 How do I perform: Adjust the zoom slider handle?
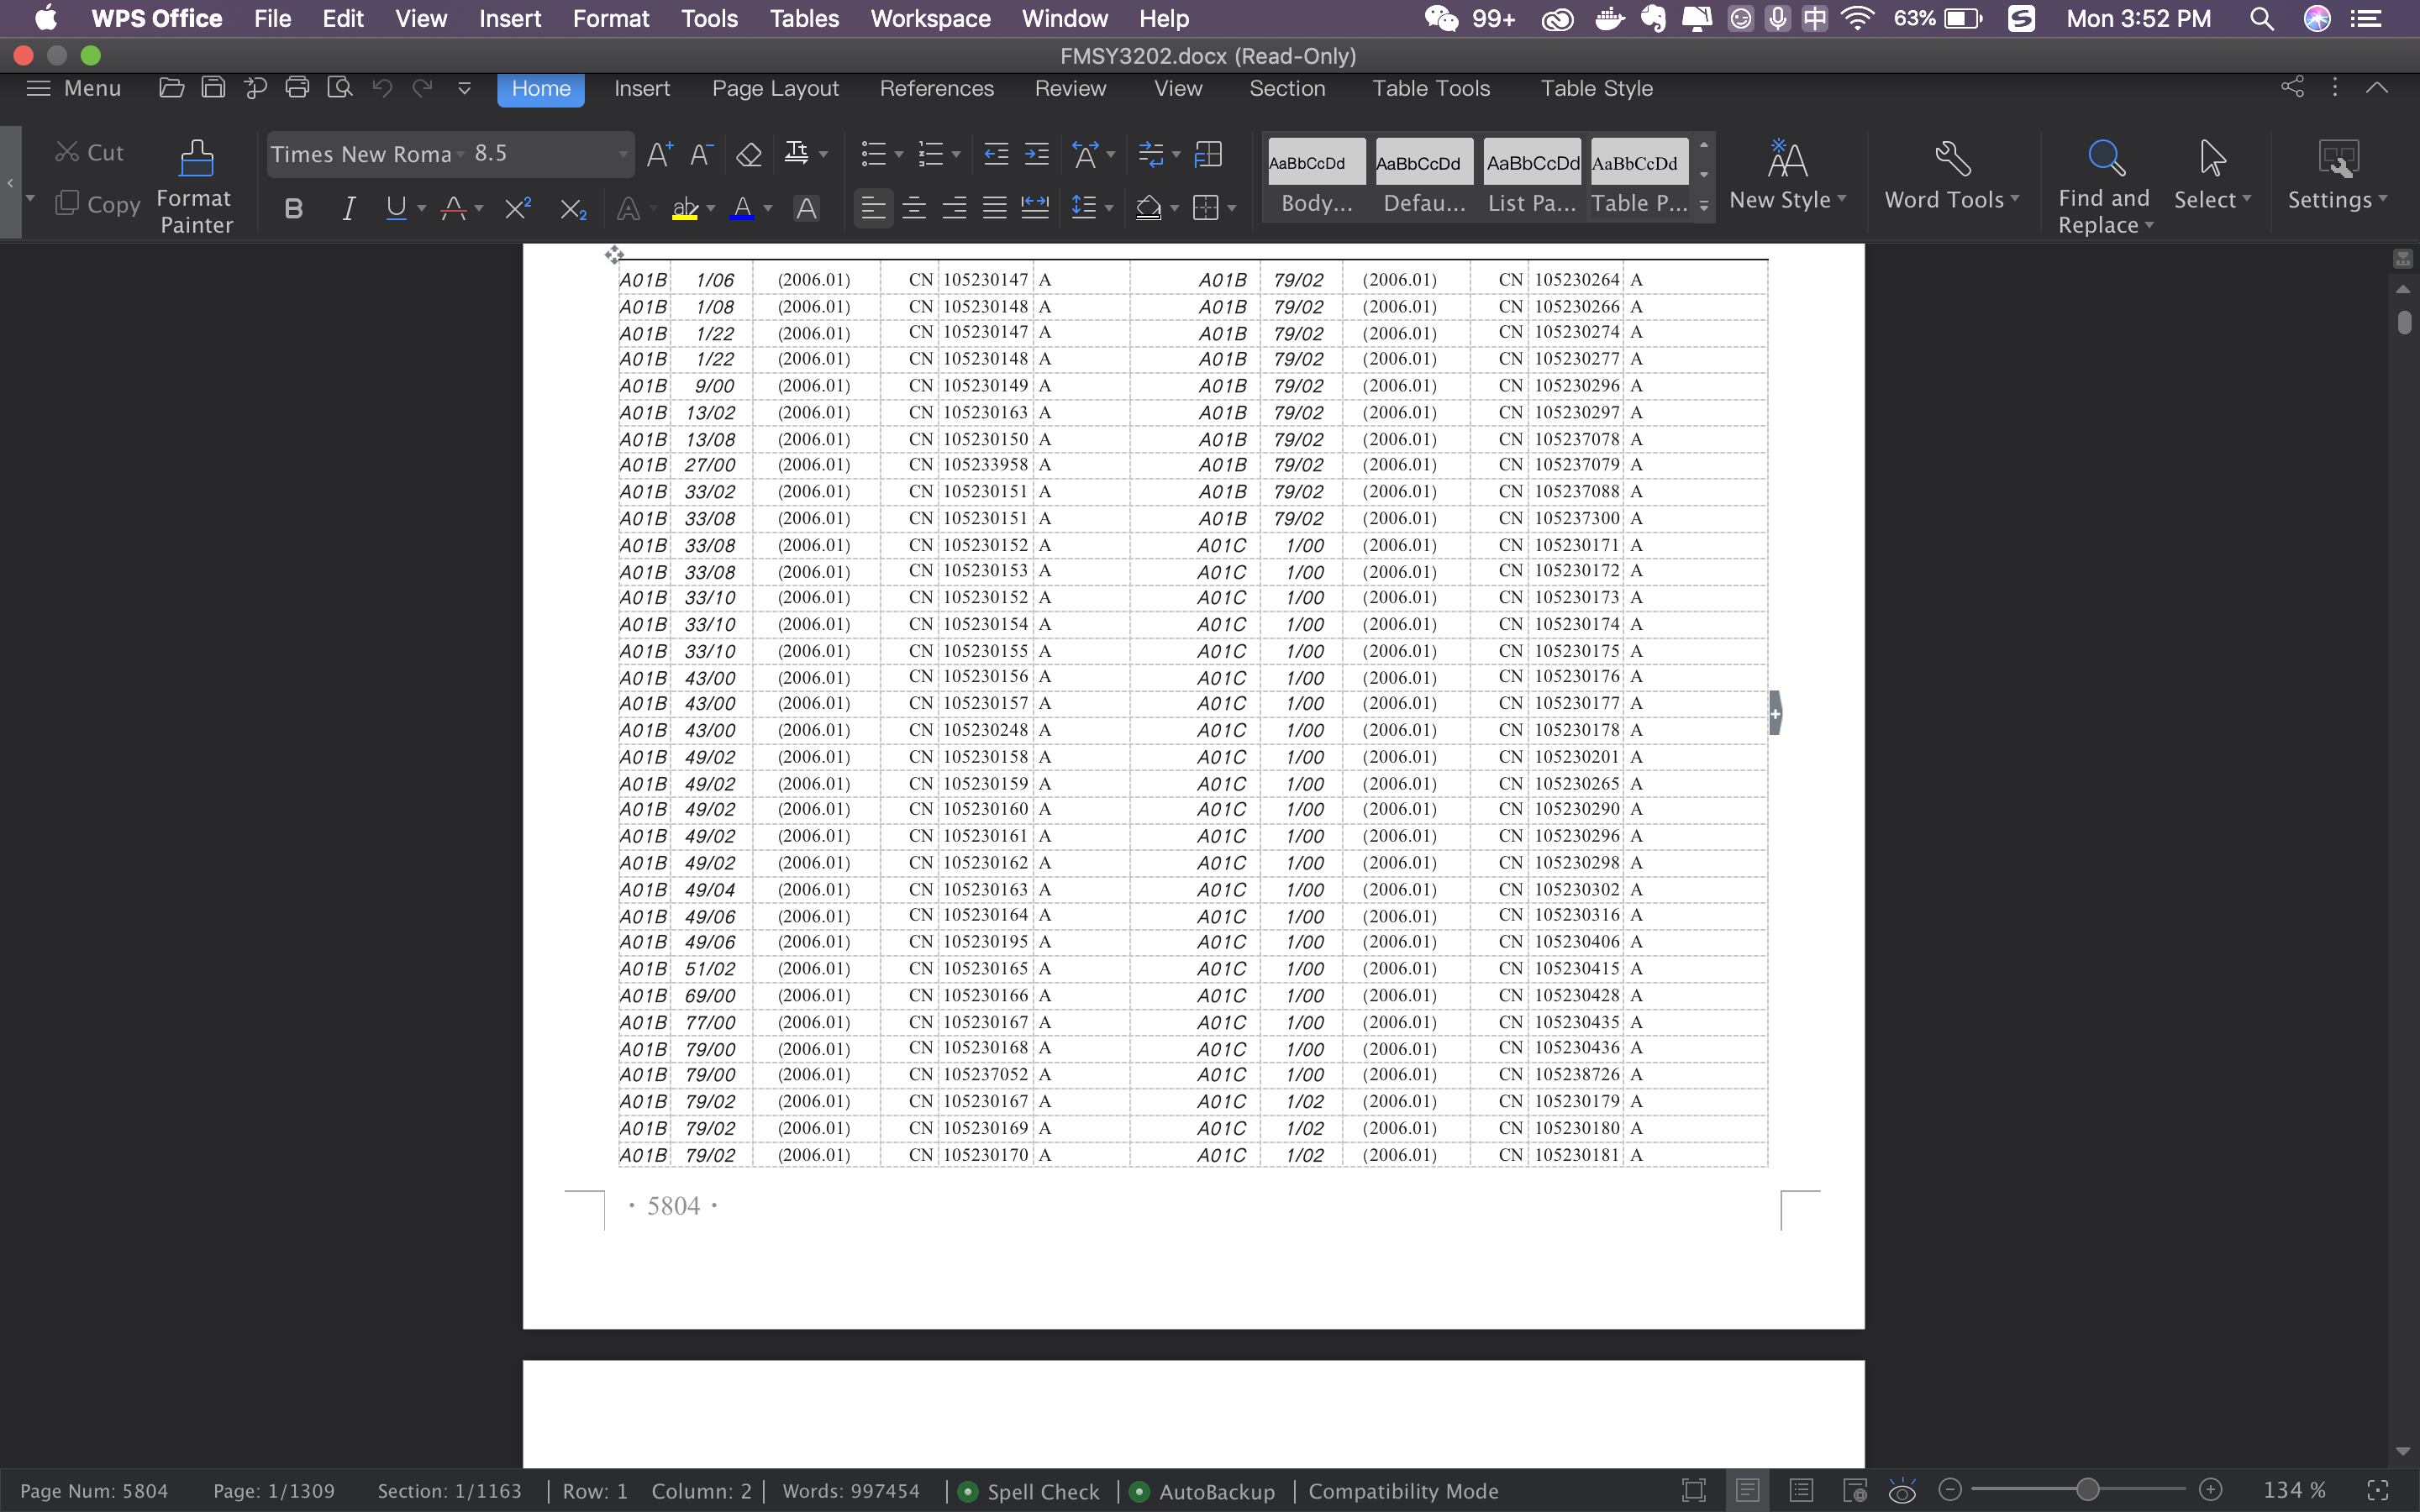[2087, 1490]
